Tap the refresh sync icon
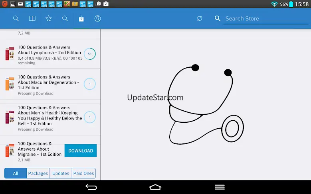Screen dimensions: 311x194 tap(200, 19)
